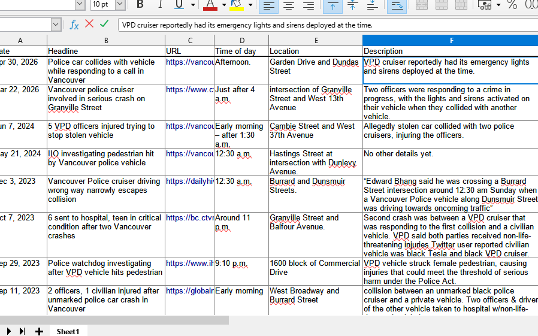The image size is (538, 336).
Task: Open URL for Police car collides row
Action: click(x=190, y=62)
